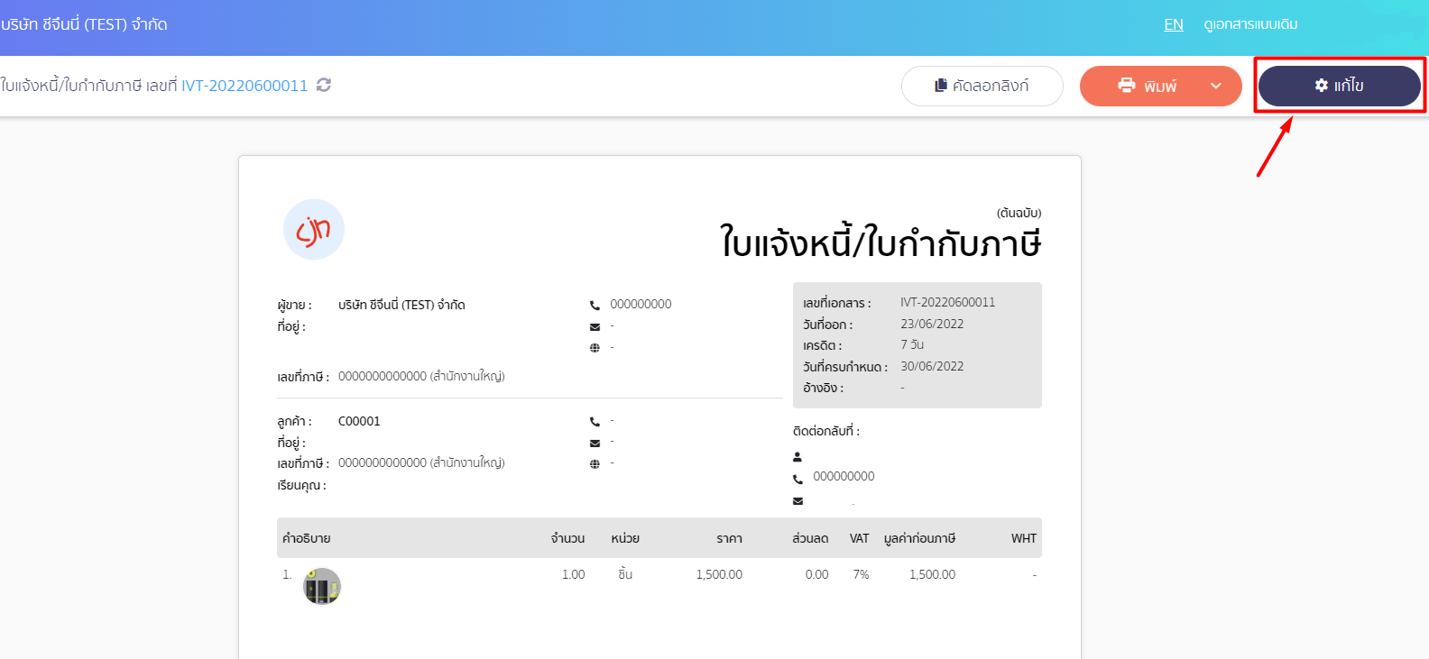This screenshot has width=1429, height=659.
Task: Click the seller phone icon
Action: tap(595, 305)
